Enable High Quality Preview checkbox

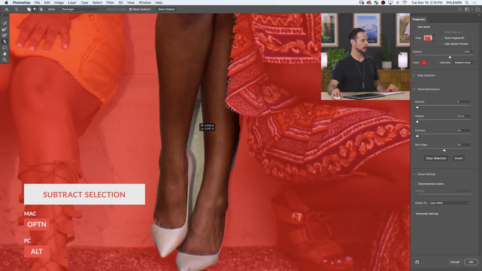pyautogui.click(x=442, y=44)
